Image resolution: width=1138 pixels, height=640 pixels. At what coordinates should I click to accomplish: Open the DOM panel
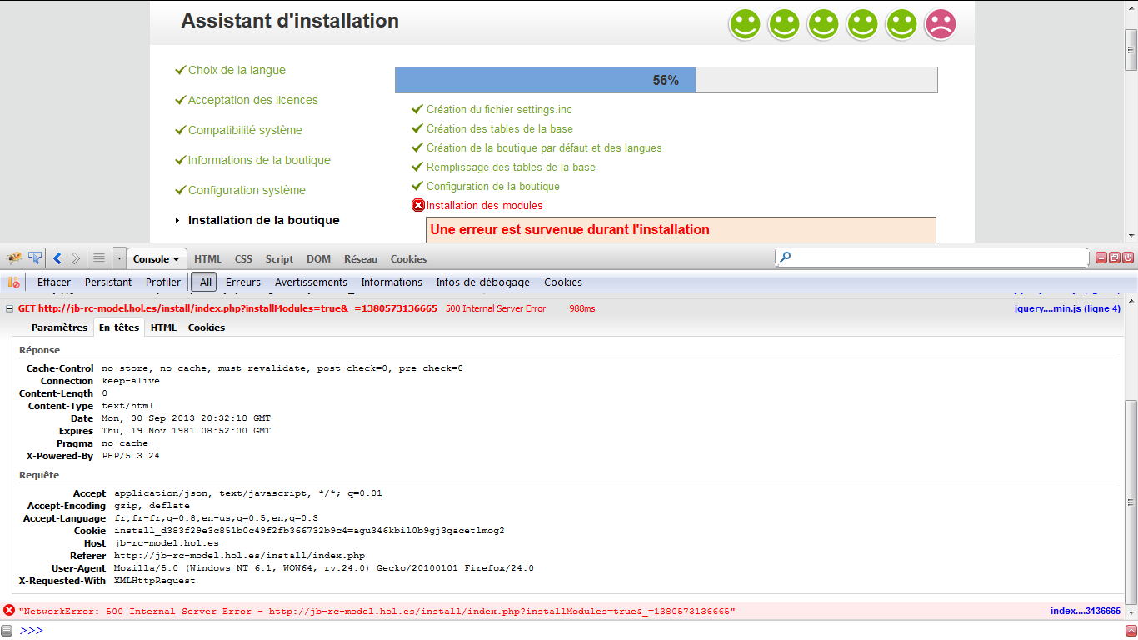coord(318,259)
